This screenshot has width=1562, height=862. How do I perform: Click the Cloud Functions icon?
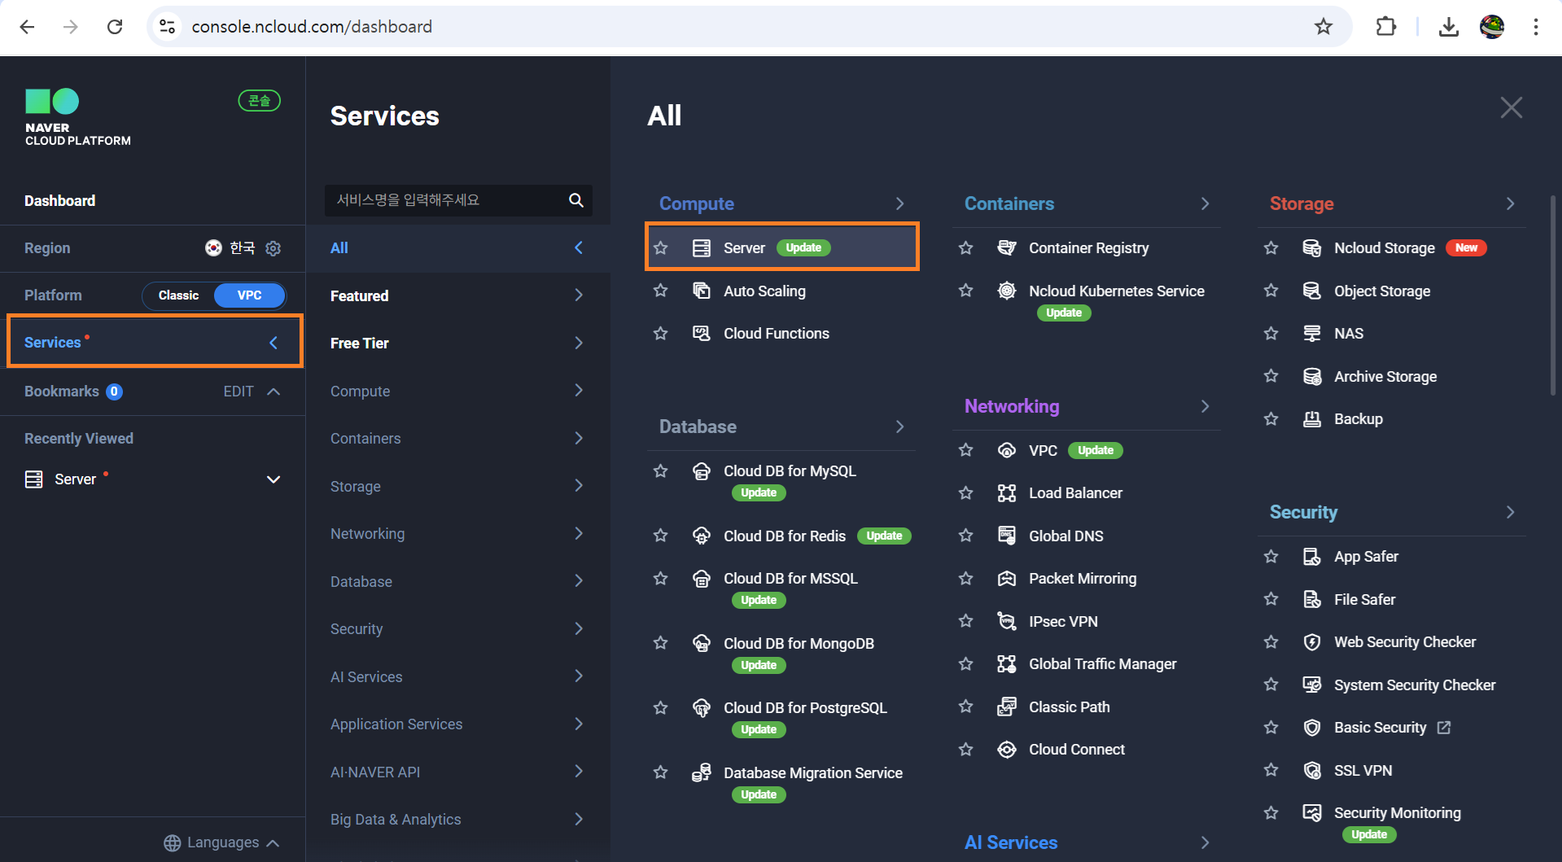[x=702, y=333]
